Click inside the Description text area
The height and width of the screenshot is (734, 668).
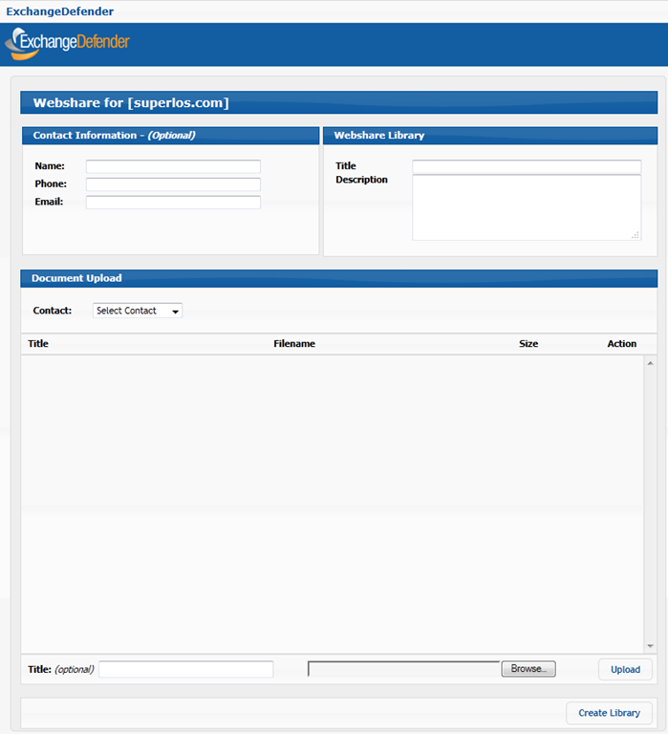click(526, 207)
